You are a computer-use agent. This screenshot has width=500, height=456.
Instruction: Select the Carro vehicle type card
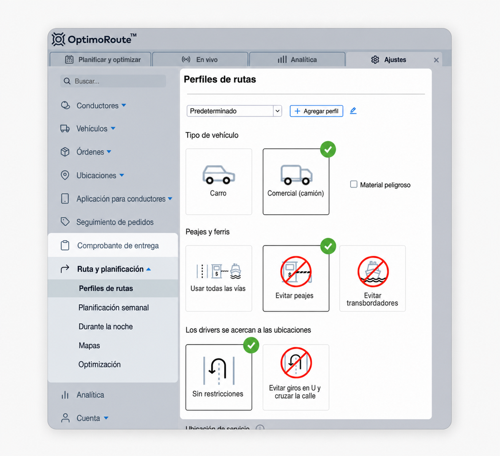point(219,182)
